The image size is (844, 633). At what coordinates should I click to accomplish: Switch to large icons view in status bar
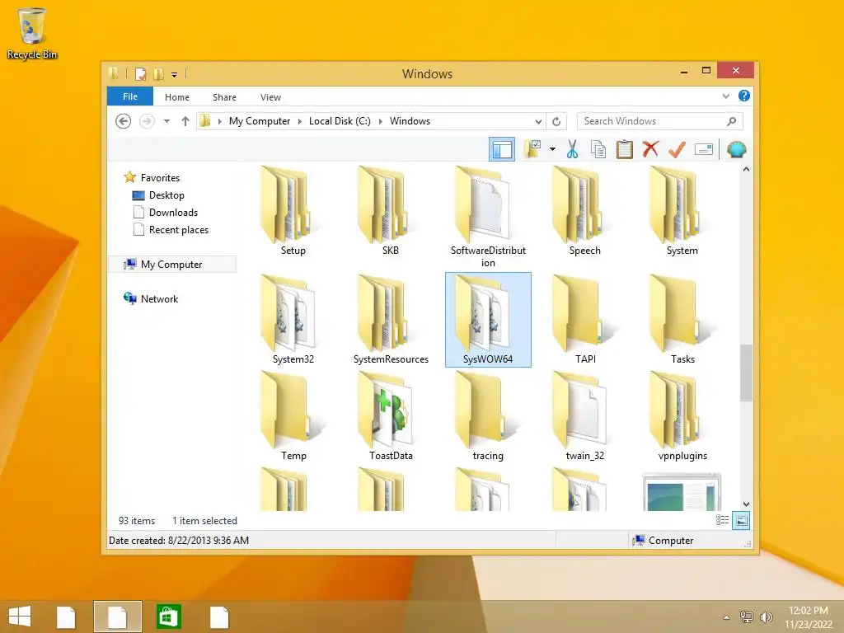741,520
